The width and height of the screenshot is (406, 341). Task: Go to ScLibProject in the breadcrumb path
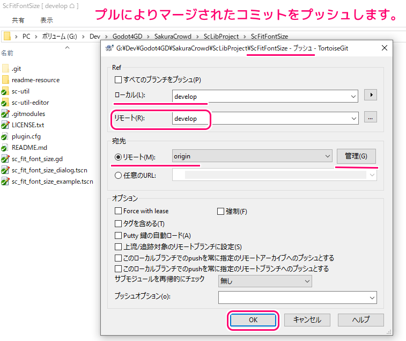221,37
